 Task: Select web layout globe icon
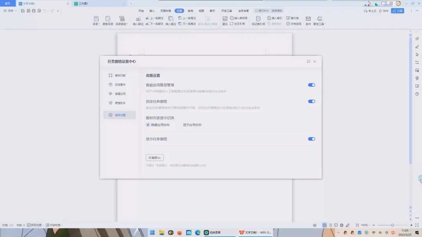pyautogui.click(x=342, y=225)
